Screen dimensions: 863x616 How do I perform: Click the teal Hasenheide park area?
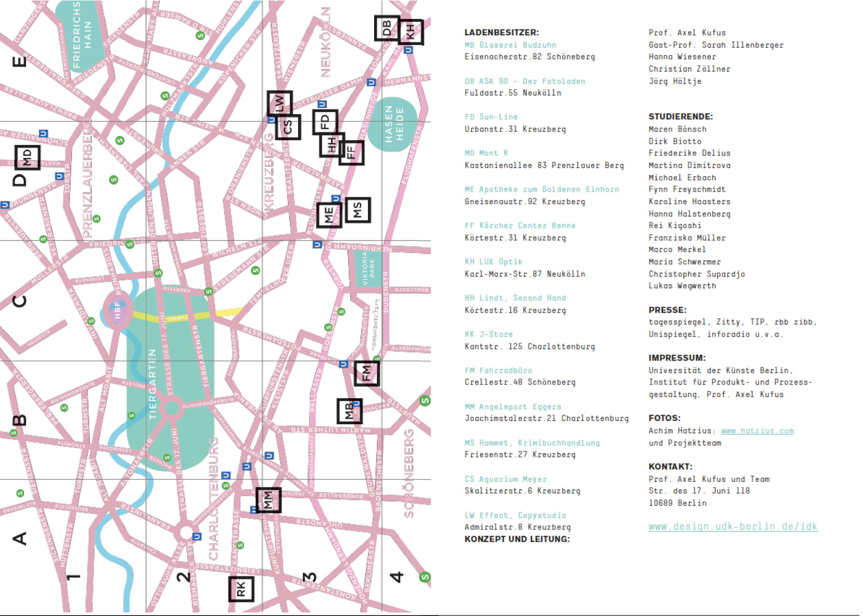click(393, 124)
